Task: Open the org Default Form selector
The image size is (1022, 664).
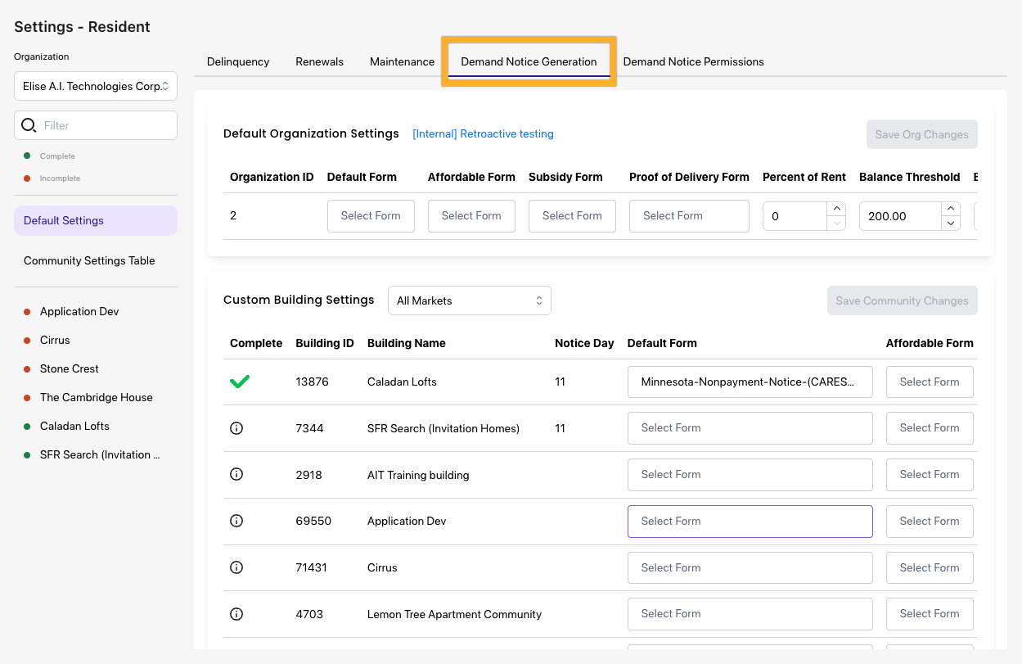Action: pos(371,216)
